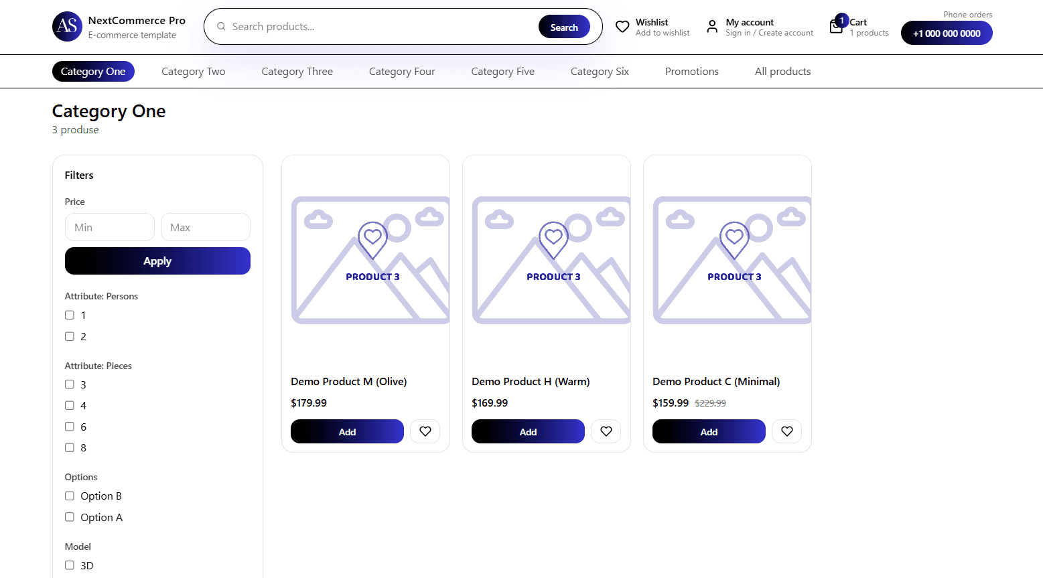Enable the Option B checkbox
The image size is (1043, 578).
pyautogui.click(x=70, y=496)
